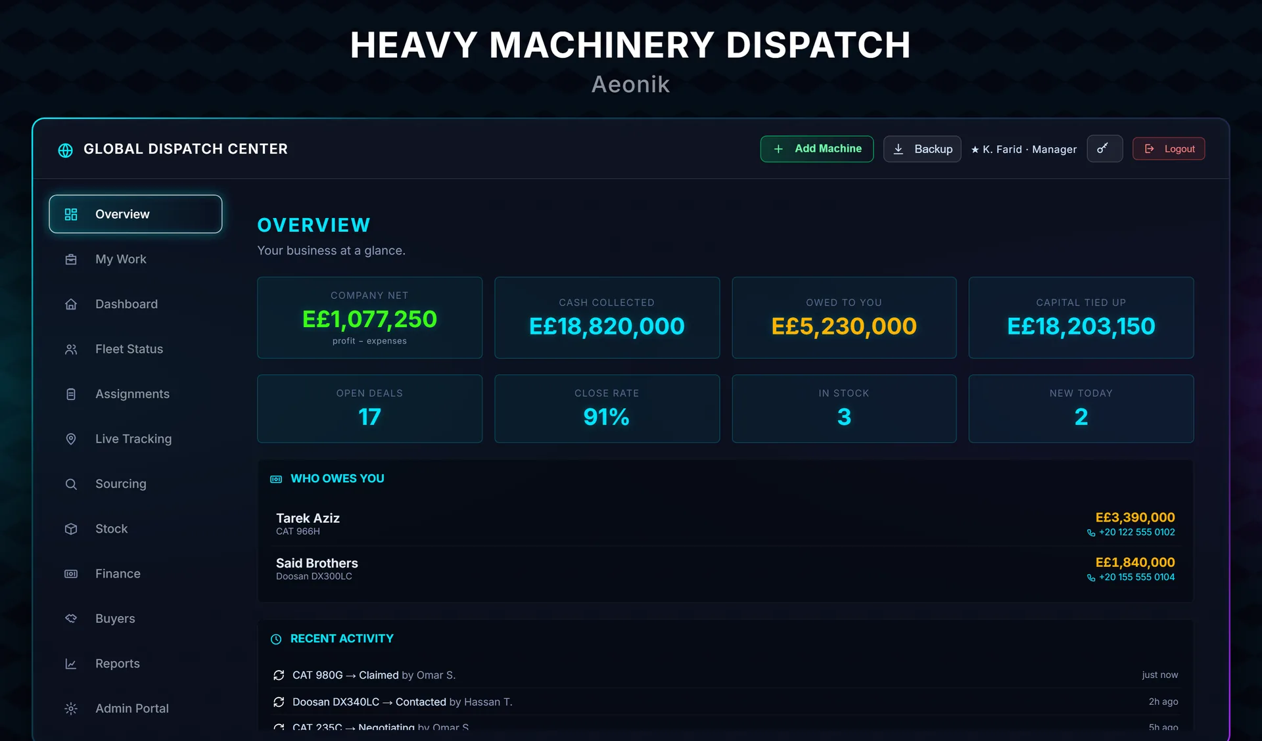1262x741 pixels.
Task: Click the "just now" timestamp
Action: [x=1160, y=675]
